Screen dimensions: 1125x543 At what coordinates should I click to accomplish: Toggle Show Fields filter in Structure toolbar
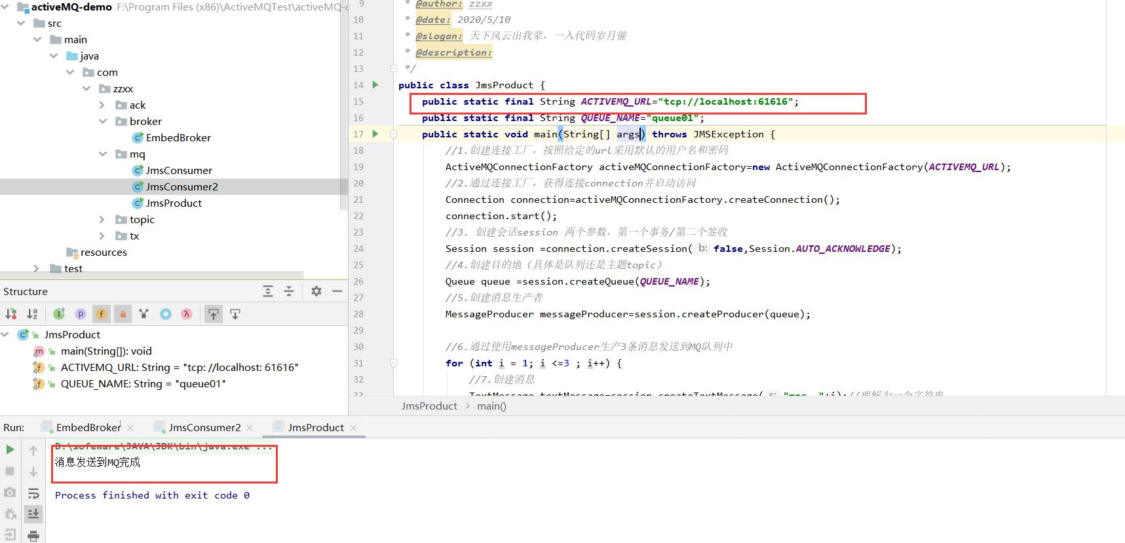102,314
